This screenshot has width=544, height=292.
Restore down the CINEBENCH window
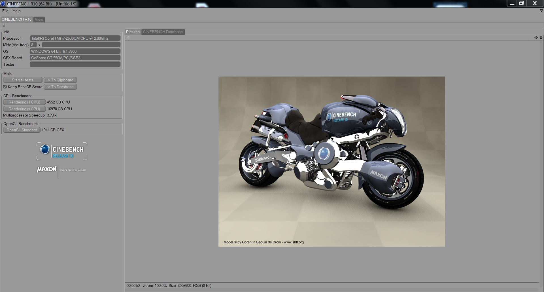pos(521,3)
